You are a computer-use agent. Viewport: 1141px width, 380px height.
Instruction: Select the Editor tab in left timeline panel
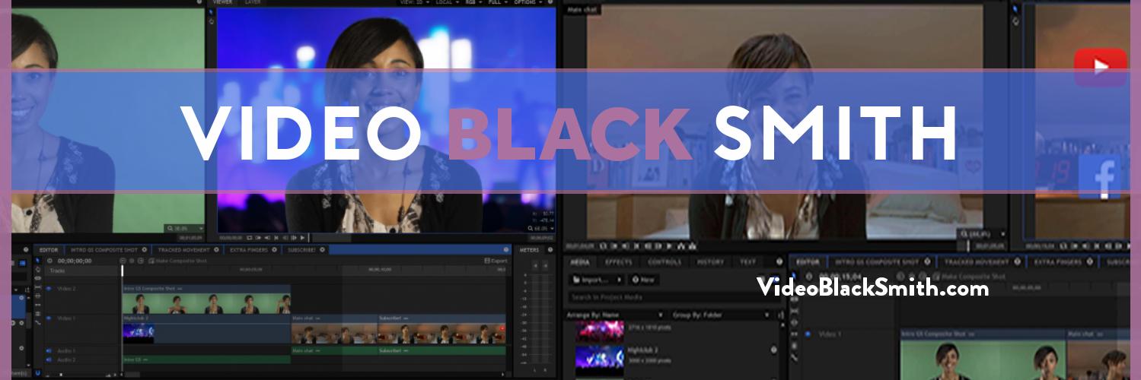(x=49, y=249)
